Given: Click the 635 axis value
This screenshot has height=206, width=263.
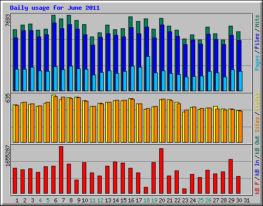Looking at the screenshot, I should coord(8,98).
